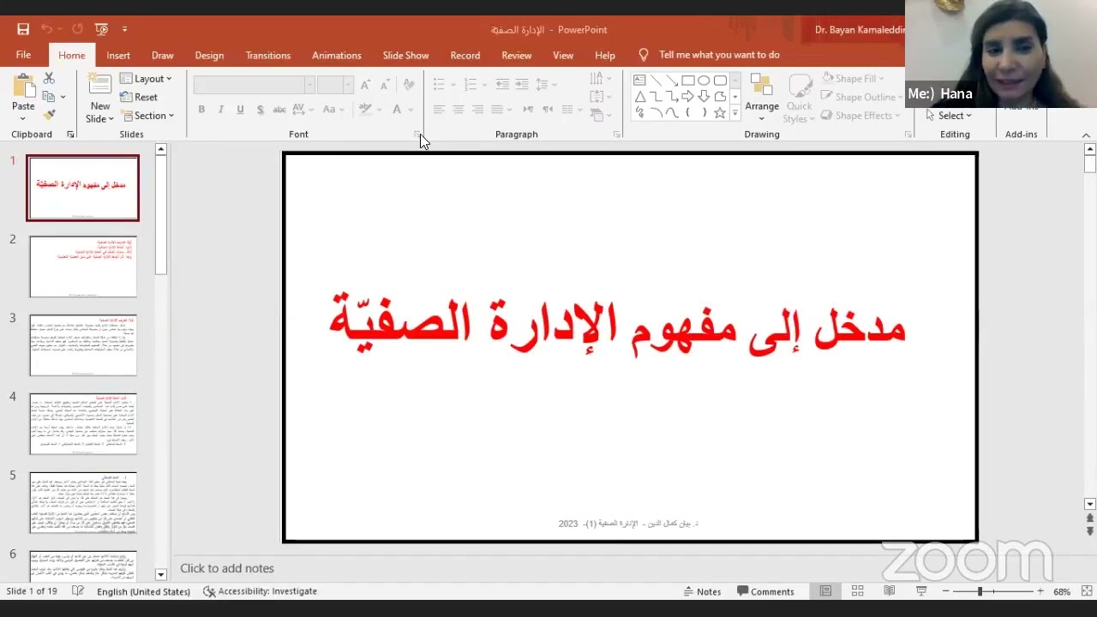Click the lightbulb Tell me icon
1097x617 pixels.
(644, 55)
